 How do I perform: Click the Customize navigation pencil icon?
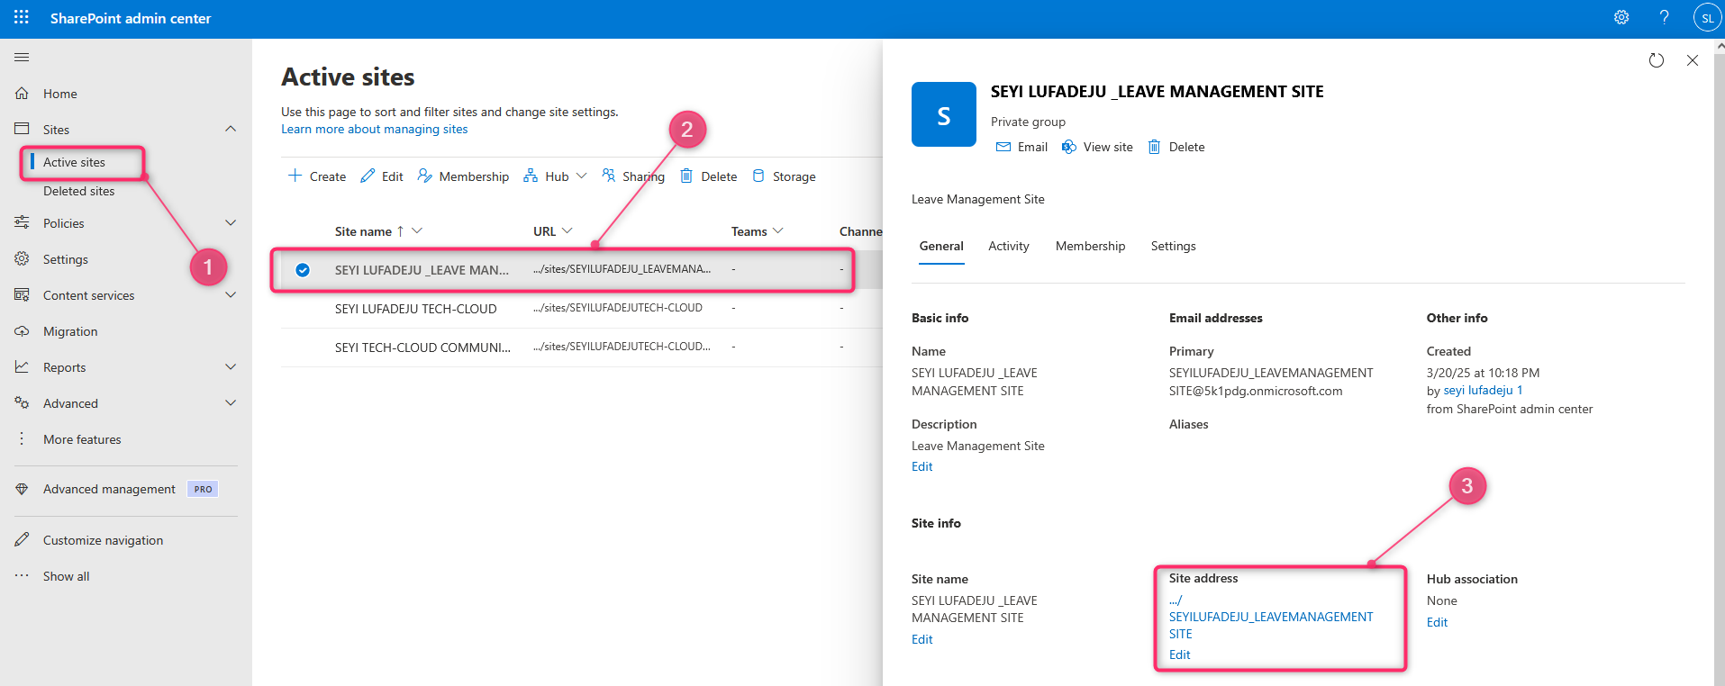pos(22,539)
